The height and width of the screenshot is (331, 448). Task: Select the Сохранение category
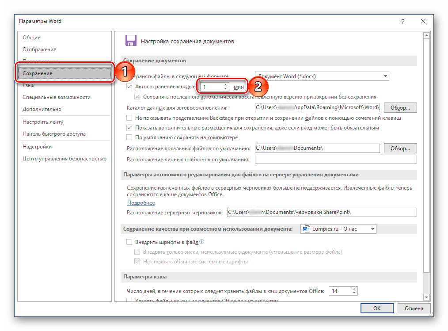[65, 73]
